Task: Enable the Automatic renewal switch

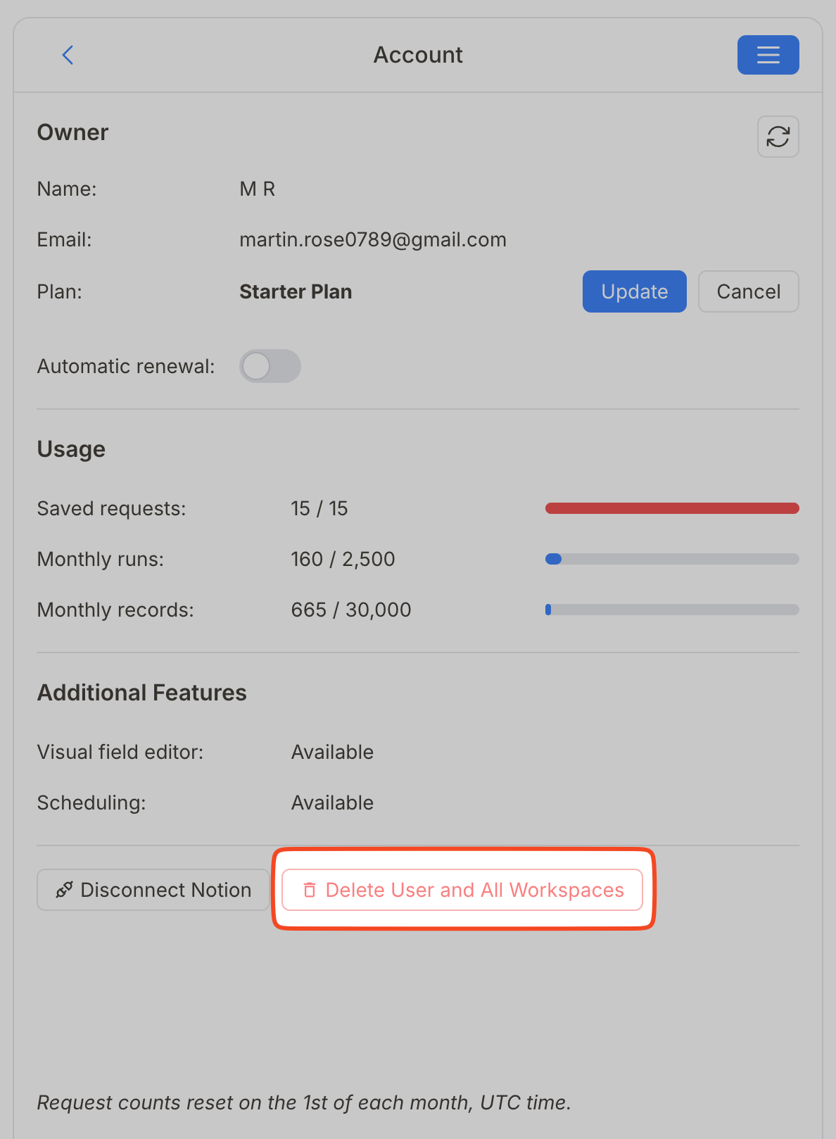Action: click(x=270, y=366)
